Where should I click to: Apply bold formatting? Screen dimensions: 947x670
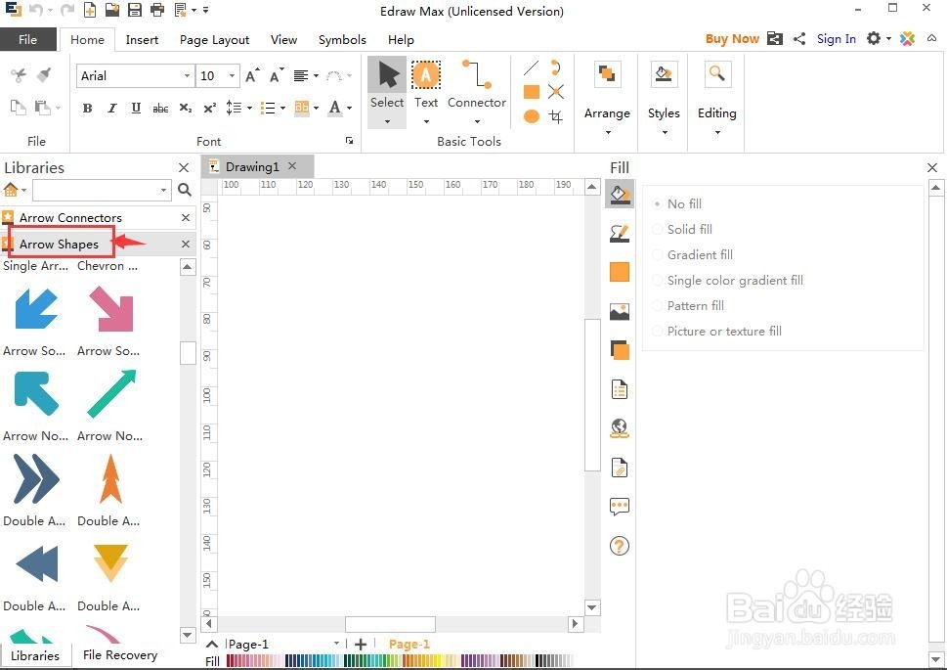coord(88,109)
